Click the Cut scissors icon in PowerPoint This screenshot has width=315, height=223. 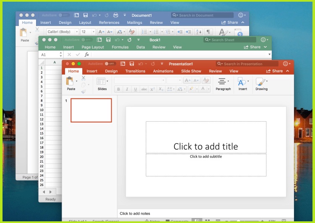pyautogui.click(x=83, y=78)
